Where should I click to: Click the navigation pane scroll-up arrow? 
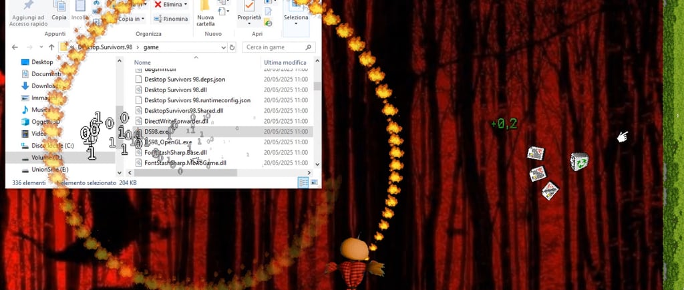tap(120, 61)
